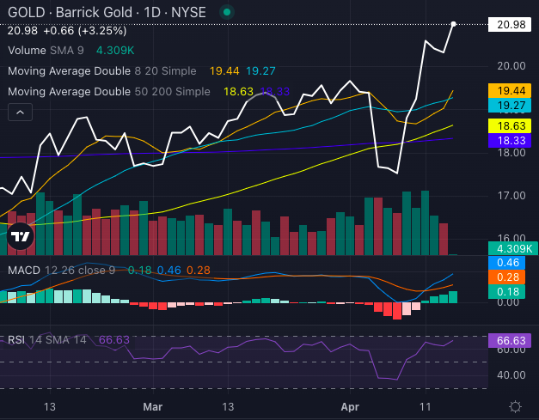Click the green market status indicator icon
The image size is (539, 420).
tap(226, 13)
